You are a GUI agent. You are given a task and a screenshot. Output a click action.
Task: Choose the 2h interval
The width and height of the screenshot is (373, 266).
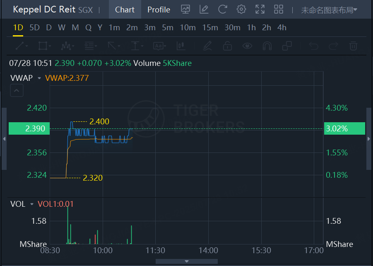(267, 28)
